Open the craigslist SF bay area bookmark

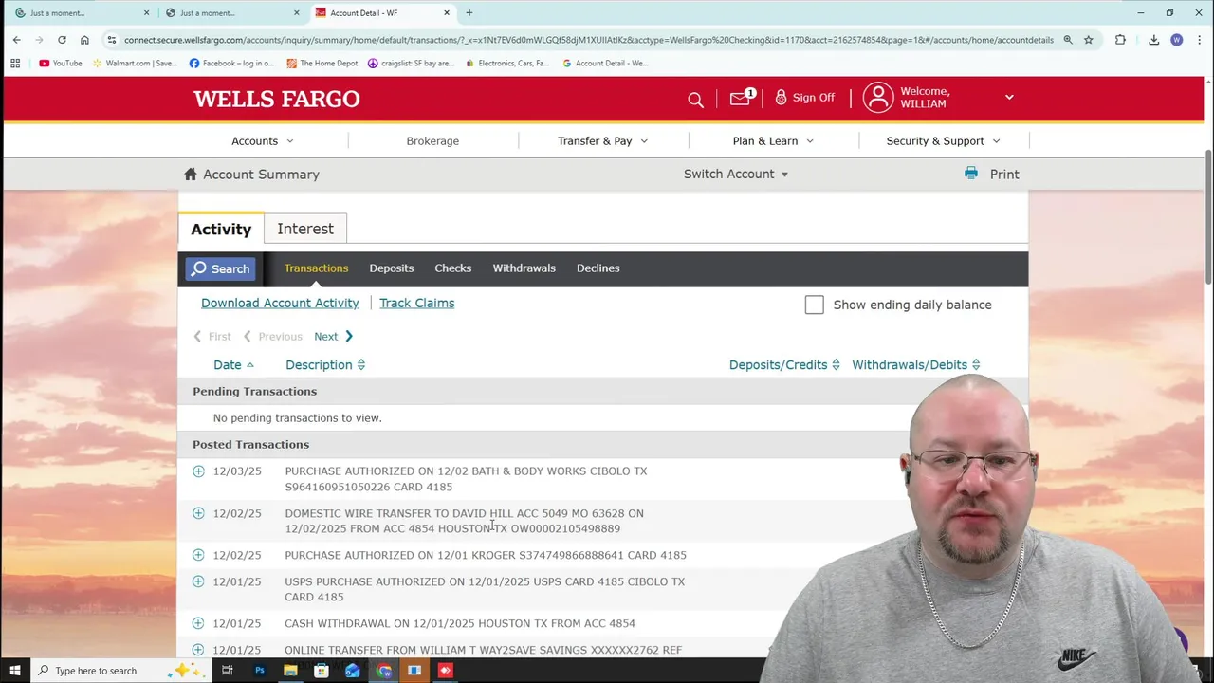(411, 64)
